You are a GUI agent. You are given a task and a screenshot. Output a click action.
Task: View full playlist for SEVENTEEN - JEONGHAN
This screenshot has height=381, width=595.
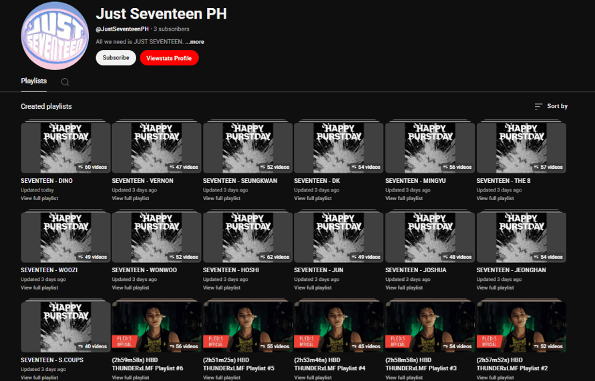click(495, 288)
